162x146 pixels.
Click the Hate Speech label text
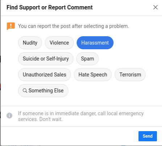click(93, 75)
